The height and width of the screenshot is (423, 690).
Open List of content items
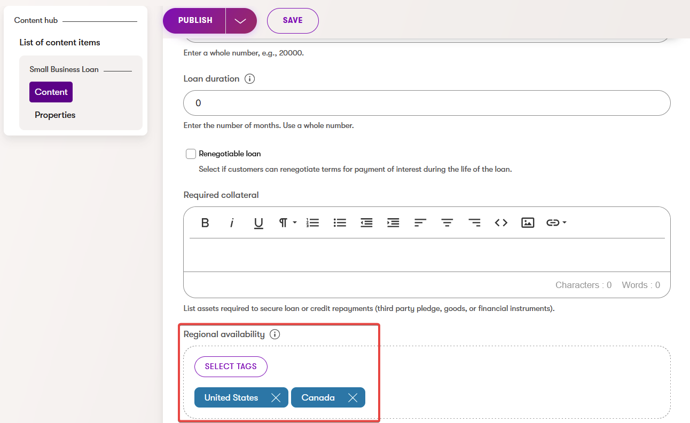pos(60,42)
